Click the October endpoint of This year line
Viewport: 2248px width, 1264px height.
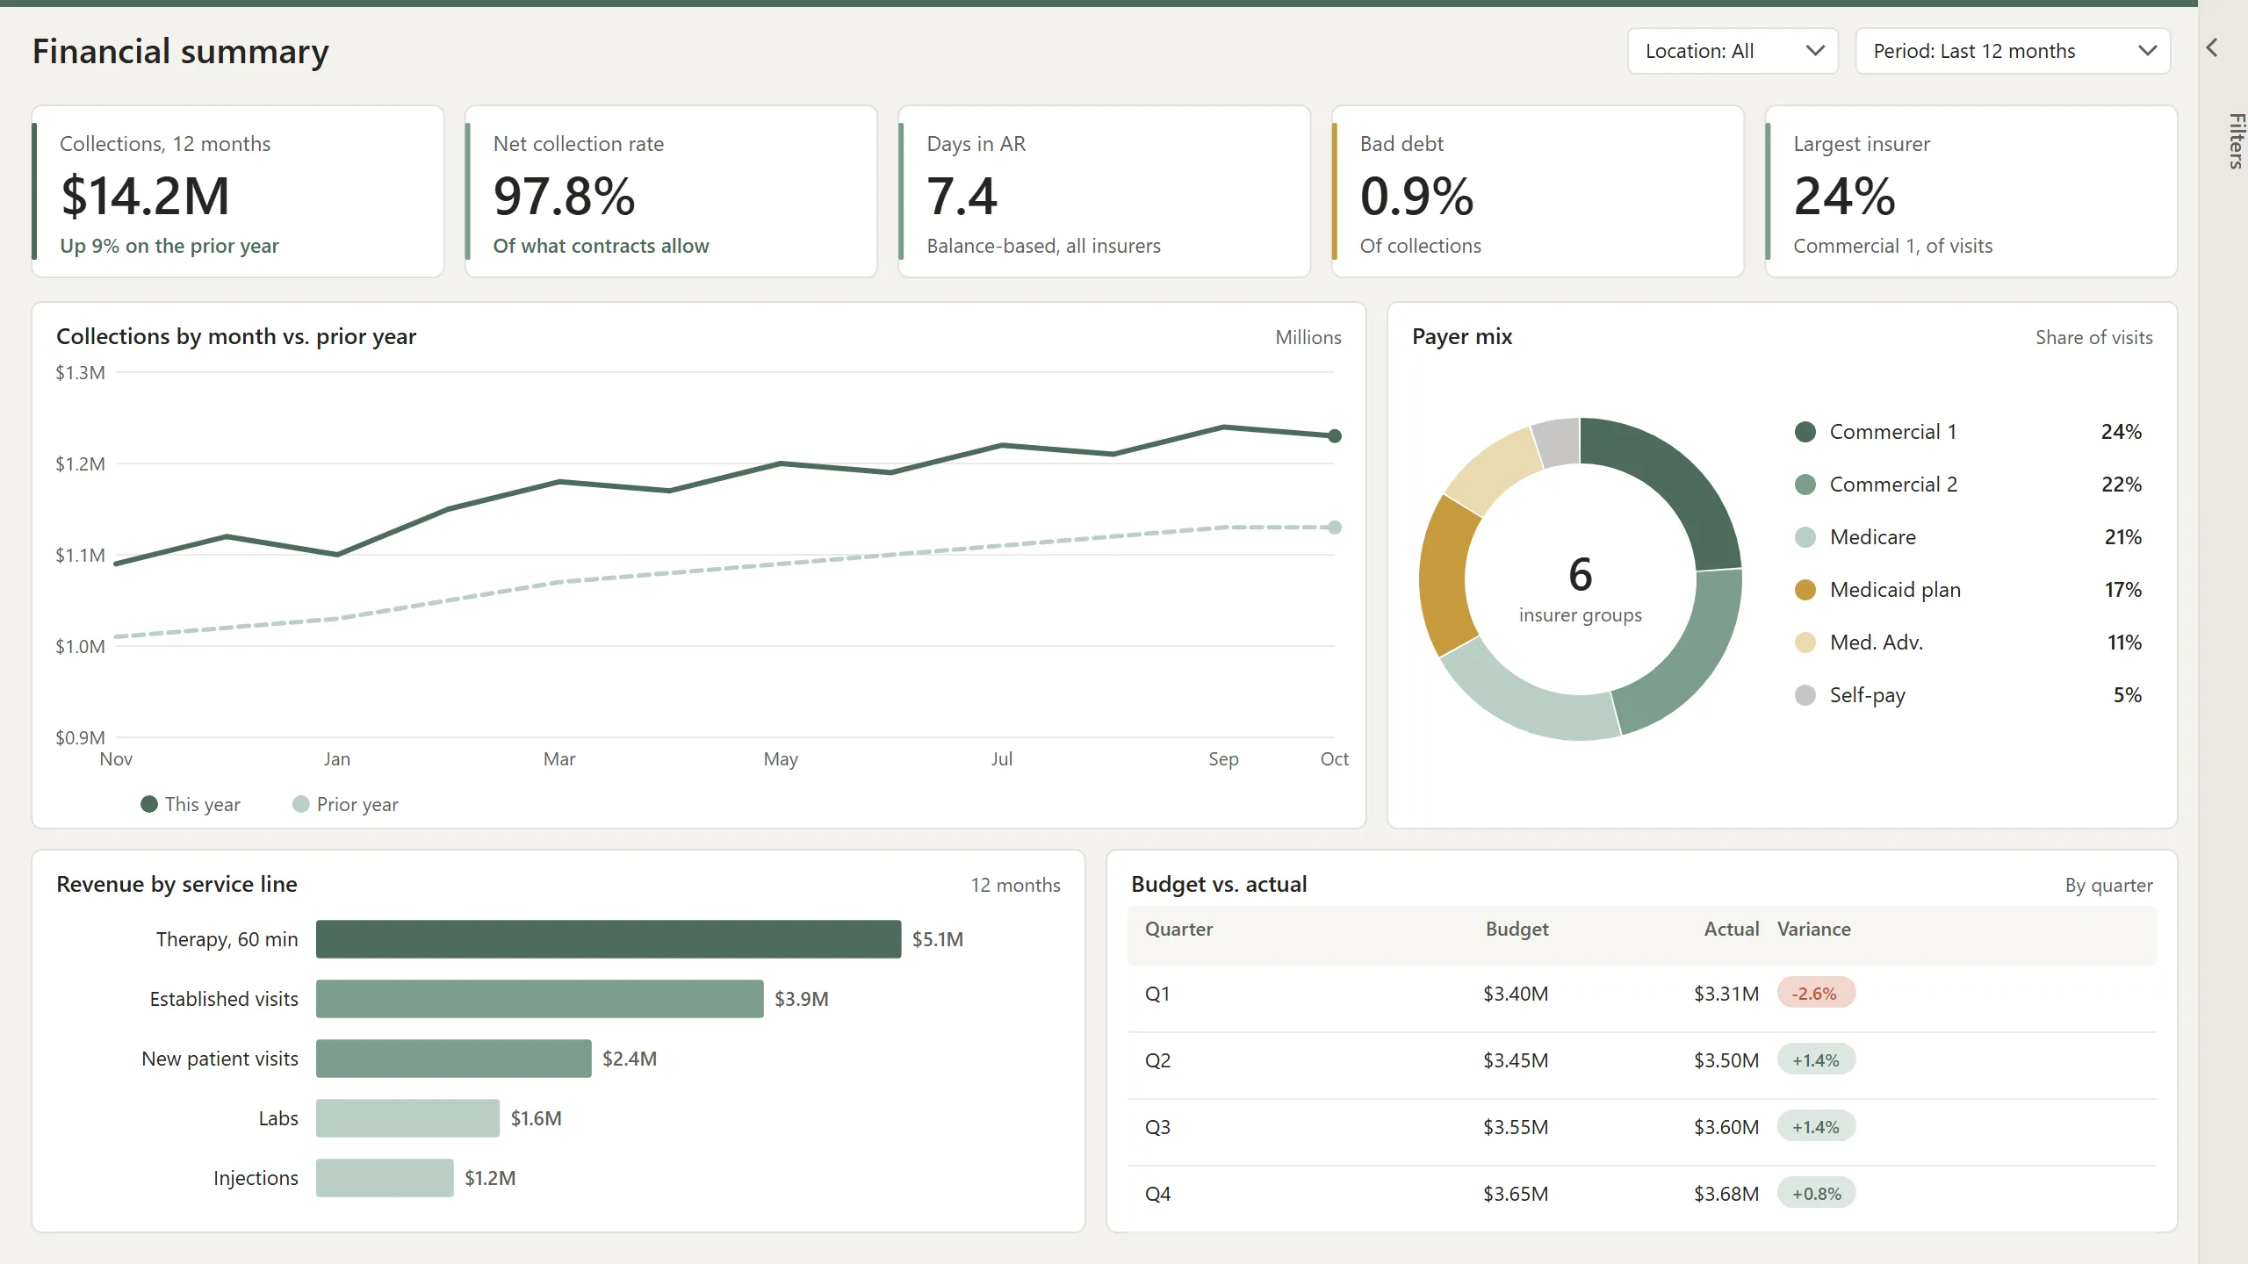[x=1335, y=436]
